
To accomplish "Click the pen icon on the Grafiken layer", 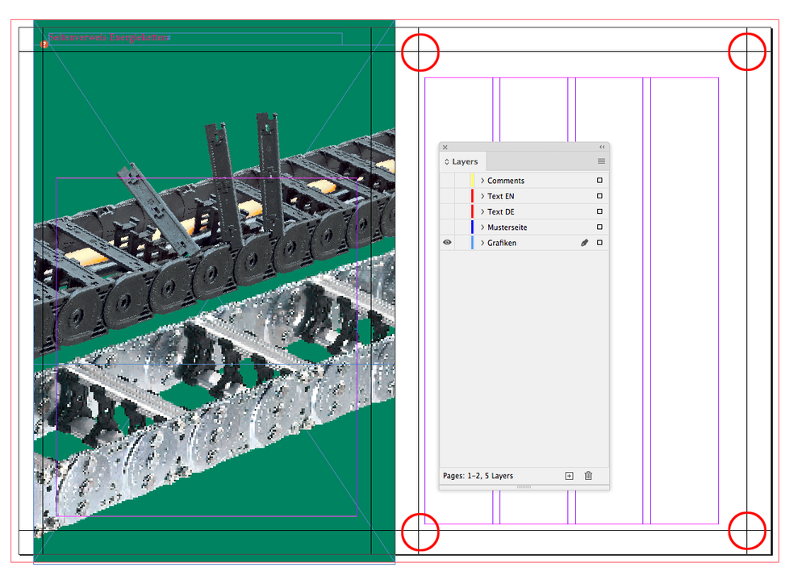I will pyautogui.click(x=584, y=243).
